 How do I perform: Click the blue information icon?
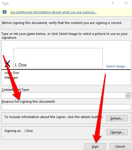(x=4, y=12)
